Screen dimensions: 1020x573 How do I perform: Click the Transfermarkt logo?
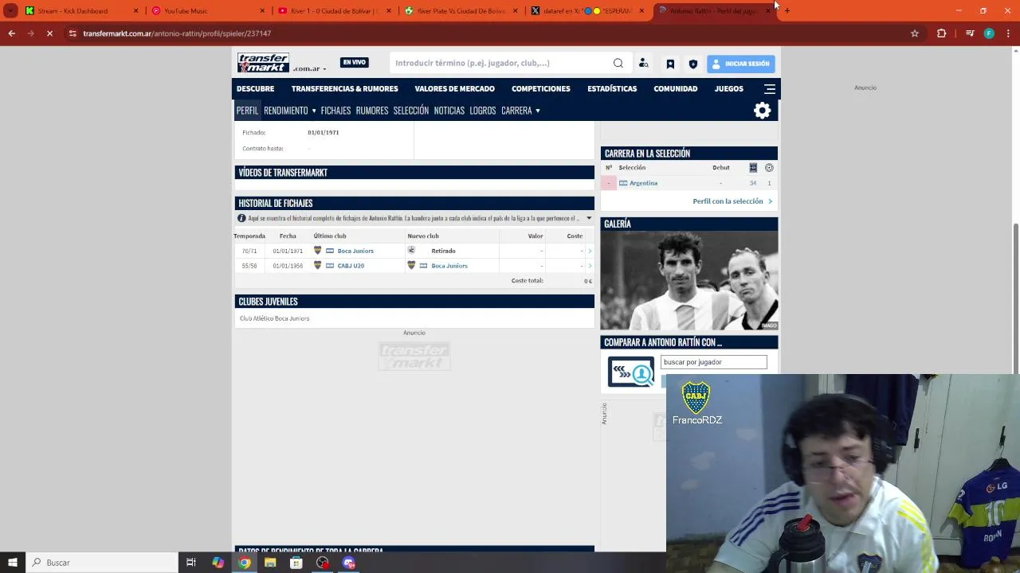(x=263, y=63)
